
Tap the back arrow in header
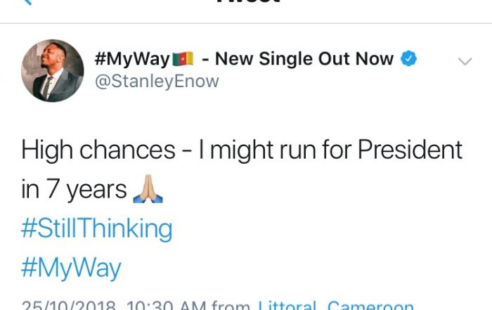click(x=30, y=3)
